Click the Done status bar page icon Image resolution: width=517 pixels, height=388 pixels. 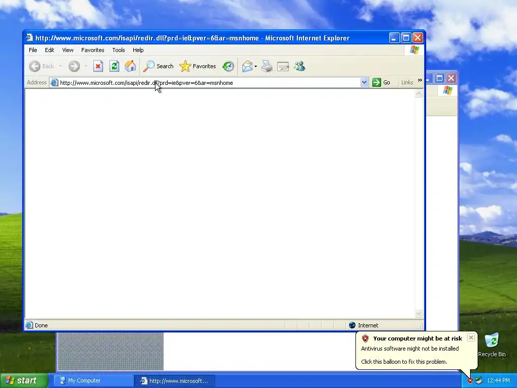29,325
